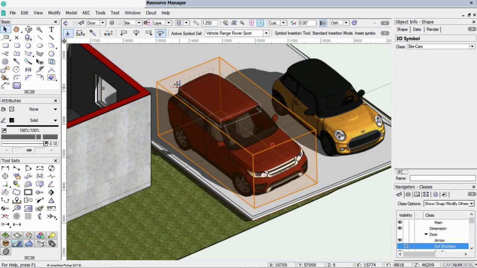The width and height of the screenshot is (477, 268).
Task: Select the Oval tool
Action: (x=40, y=45)
